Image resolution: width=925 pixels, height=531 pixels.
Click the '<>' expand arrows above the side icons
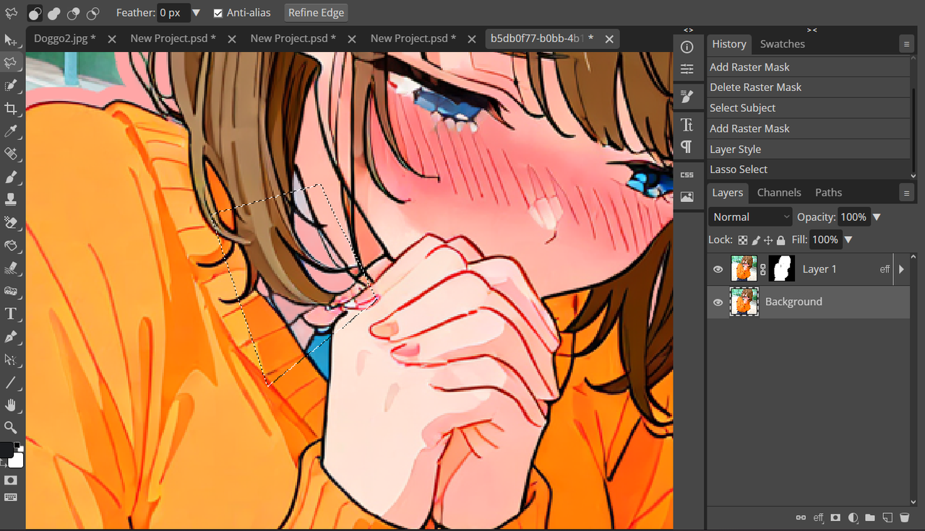pyautogui.click(x=688, y=30)
